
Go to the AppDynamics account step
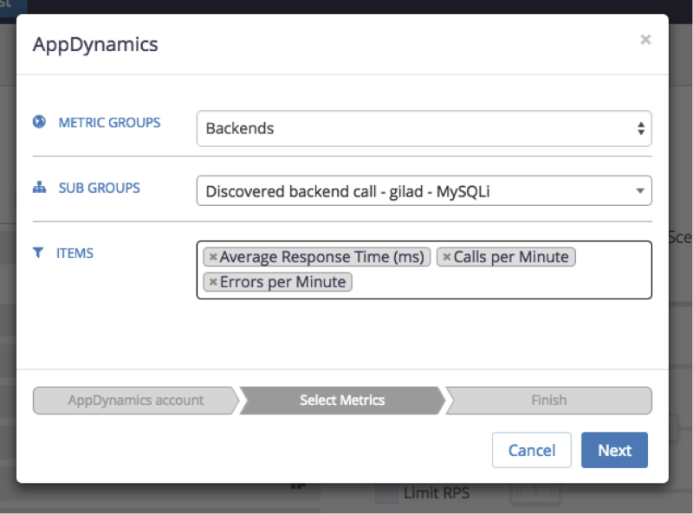[x=135, y=401]
